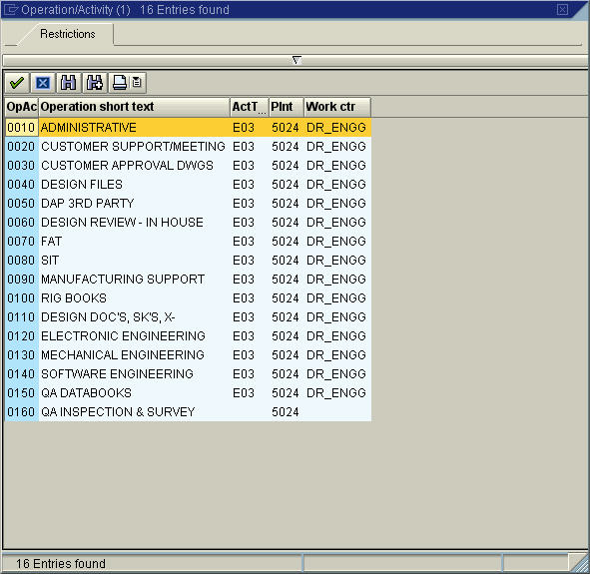Cancel dialog using blue X icon
This screenshot has height=574, width=590.
coord(43,83)
